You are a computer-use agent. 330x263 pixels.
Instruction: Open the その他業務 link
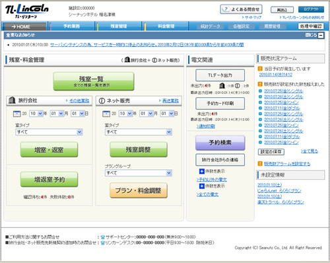coord(79,100)
